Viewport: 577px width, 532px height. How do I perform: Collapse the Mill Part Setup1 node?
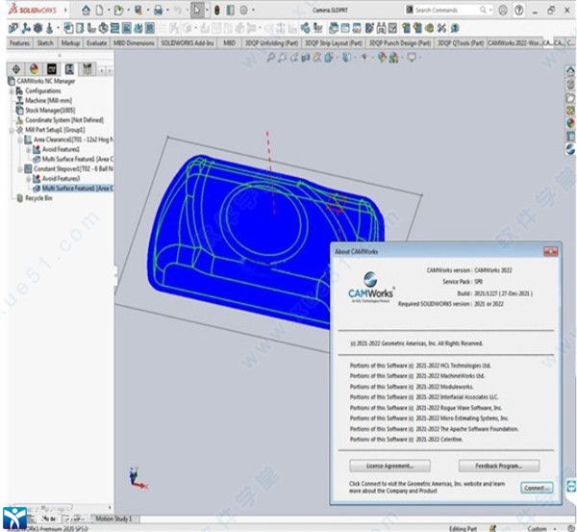point(13,130)
